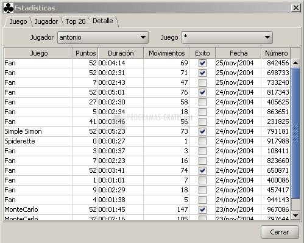
Task: Sort by the Exito column header
Action: 202,53
